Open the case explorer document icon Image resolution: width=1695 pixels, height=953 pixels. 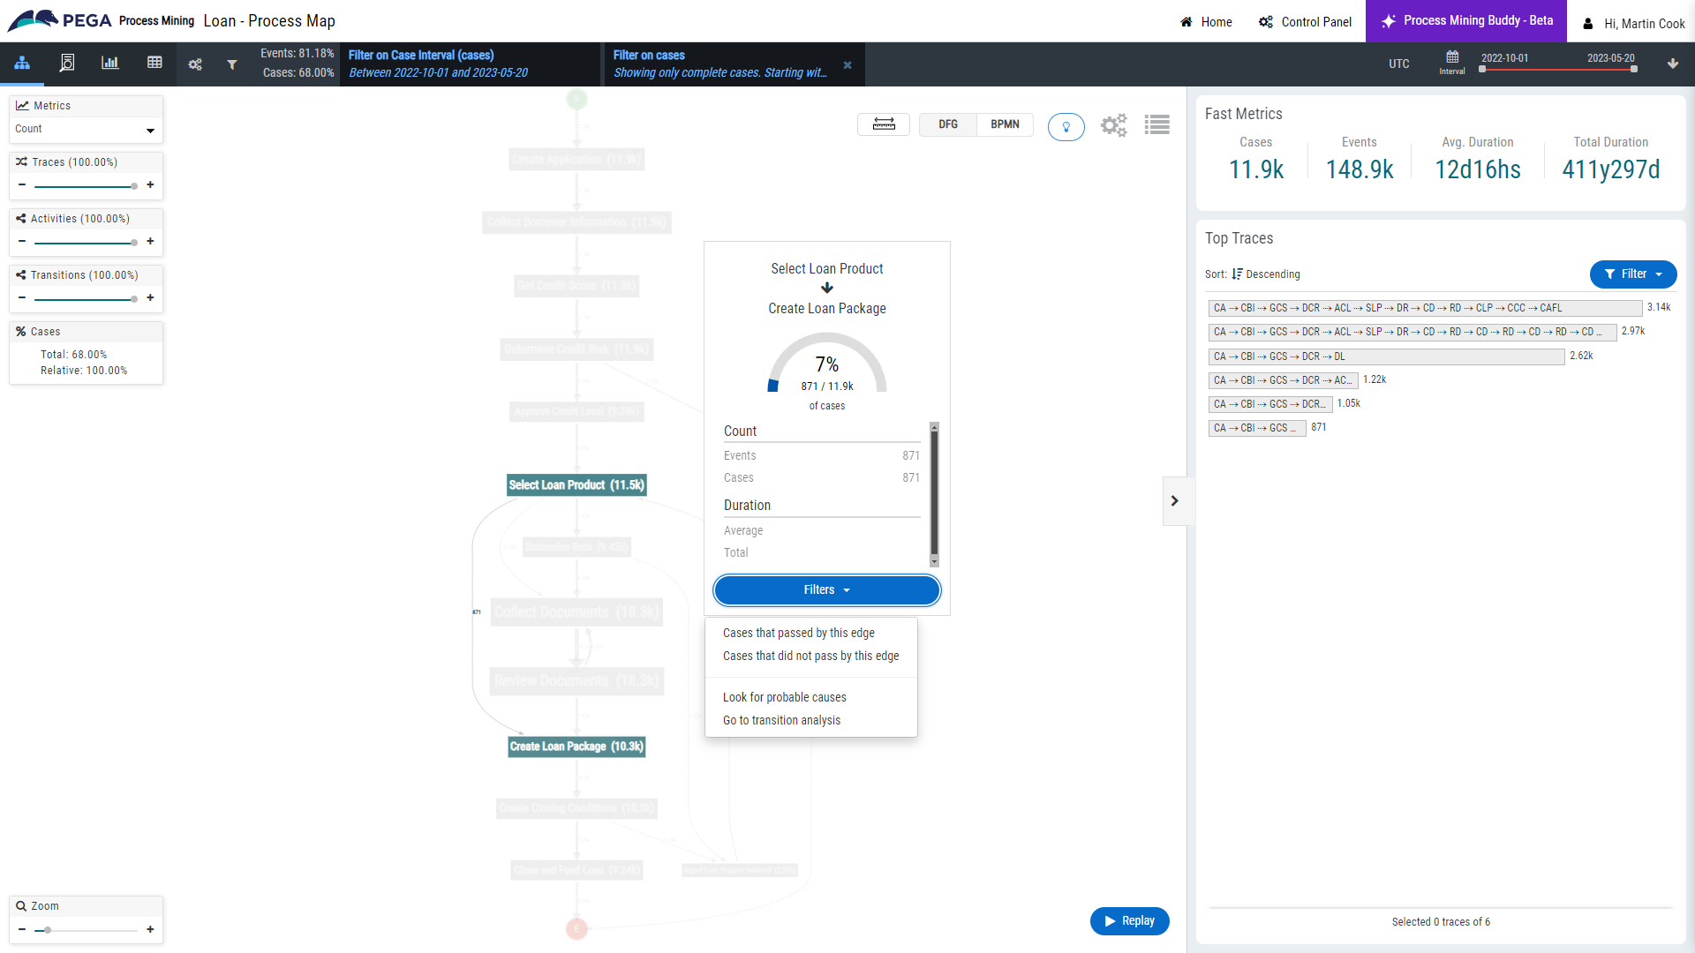(66, 64)
